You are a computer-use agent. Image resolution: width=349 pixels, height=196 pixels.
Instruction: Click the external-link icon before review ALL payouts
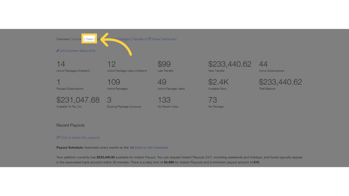click(x=58, y=138)
